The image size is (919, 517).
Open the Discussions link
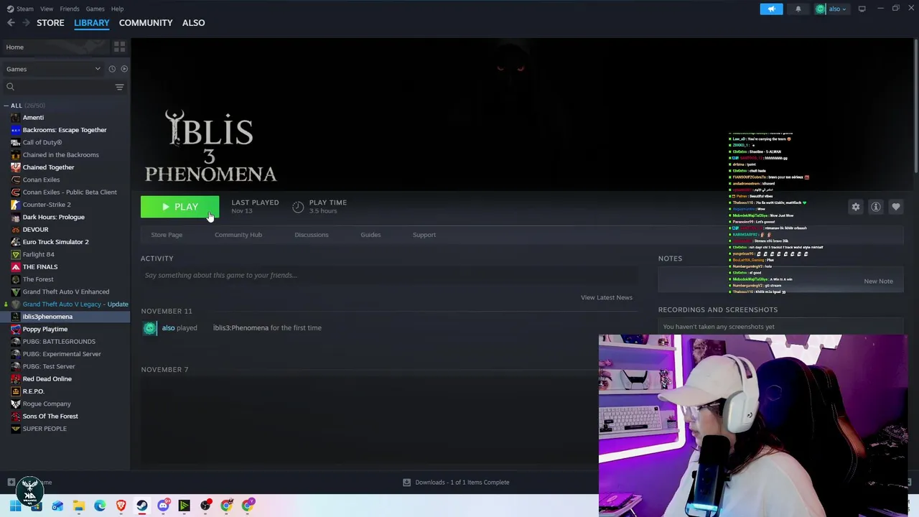pyautogui.click(x=312, y=235)
